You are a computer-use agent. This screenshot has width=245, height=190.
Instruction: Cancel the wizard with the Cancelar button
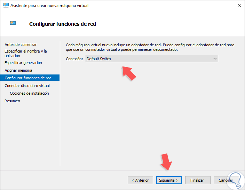[x=226, y=180]
